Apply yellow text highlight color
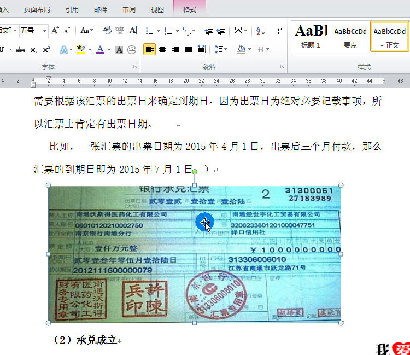Screen dimensions: 410x355 pyautogui.click(x=81, y=50)
